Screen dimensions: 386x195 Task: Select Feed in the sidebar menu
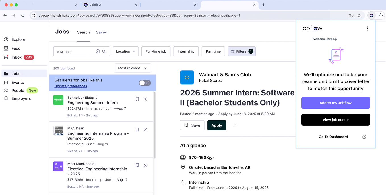point(16,49)
